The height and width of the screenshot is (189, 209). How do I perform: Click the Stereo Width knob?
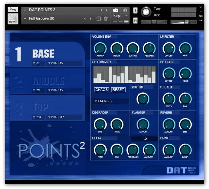[169, 99]
